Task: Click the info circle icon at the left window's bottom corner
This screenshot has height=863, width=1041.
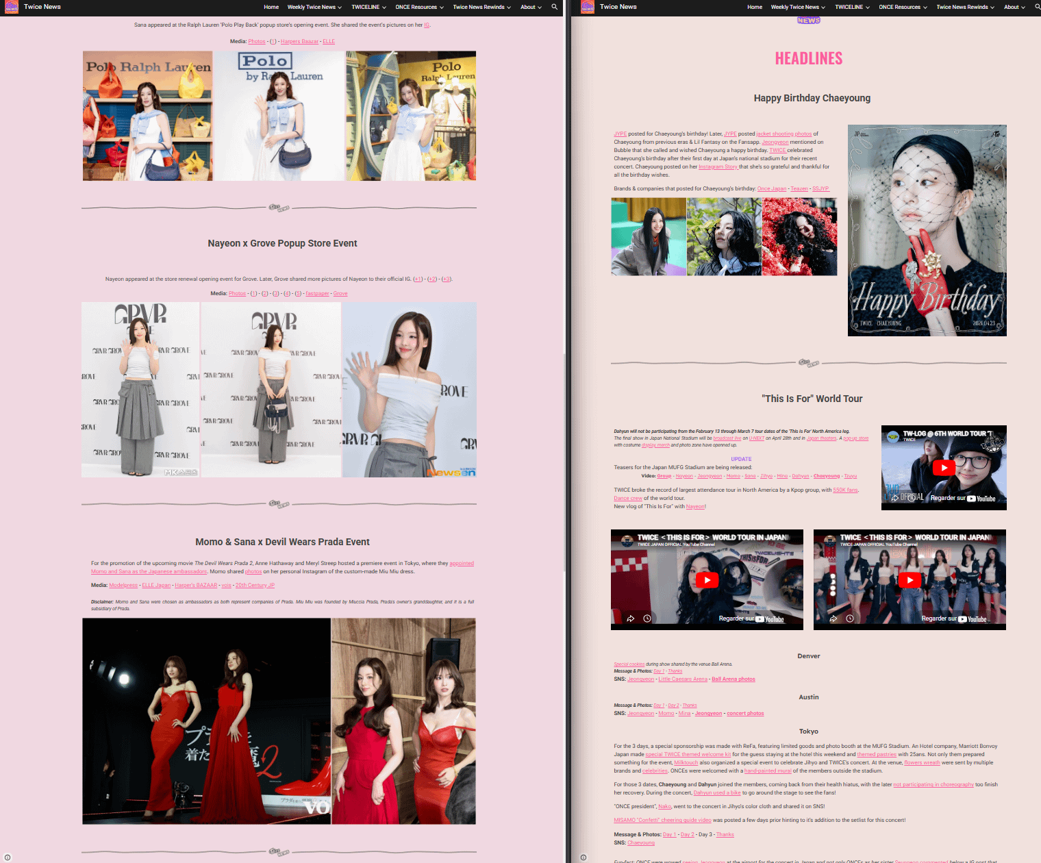Action: click(8, 858)
